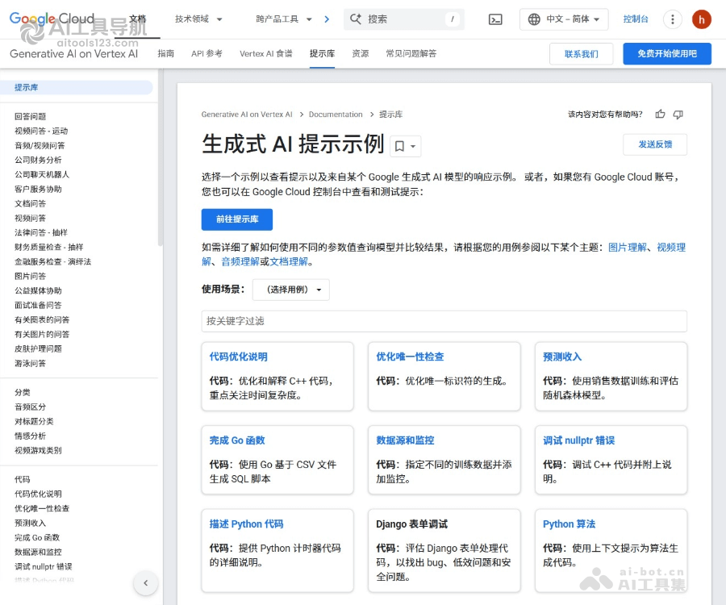Select 皮肤护理问题 in sidebar
Image resolution: width=726 pixels, height=605 pixels.
(x=38, y=349)
